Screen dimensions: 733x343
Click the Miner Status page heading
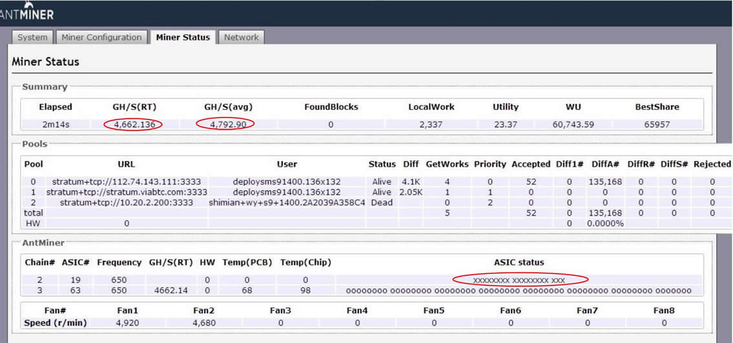pos(45,62)
